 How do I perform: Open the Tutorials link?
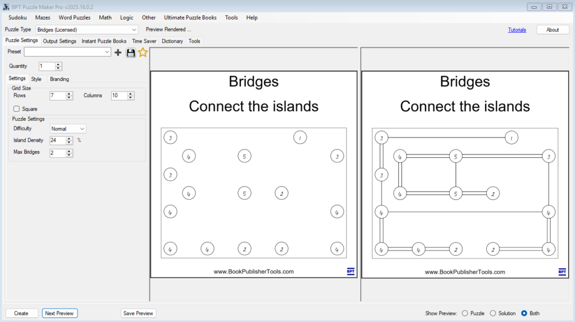517,30
